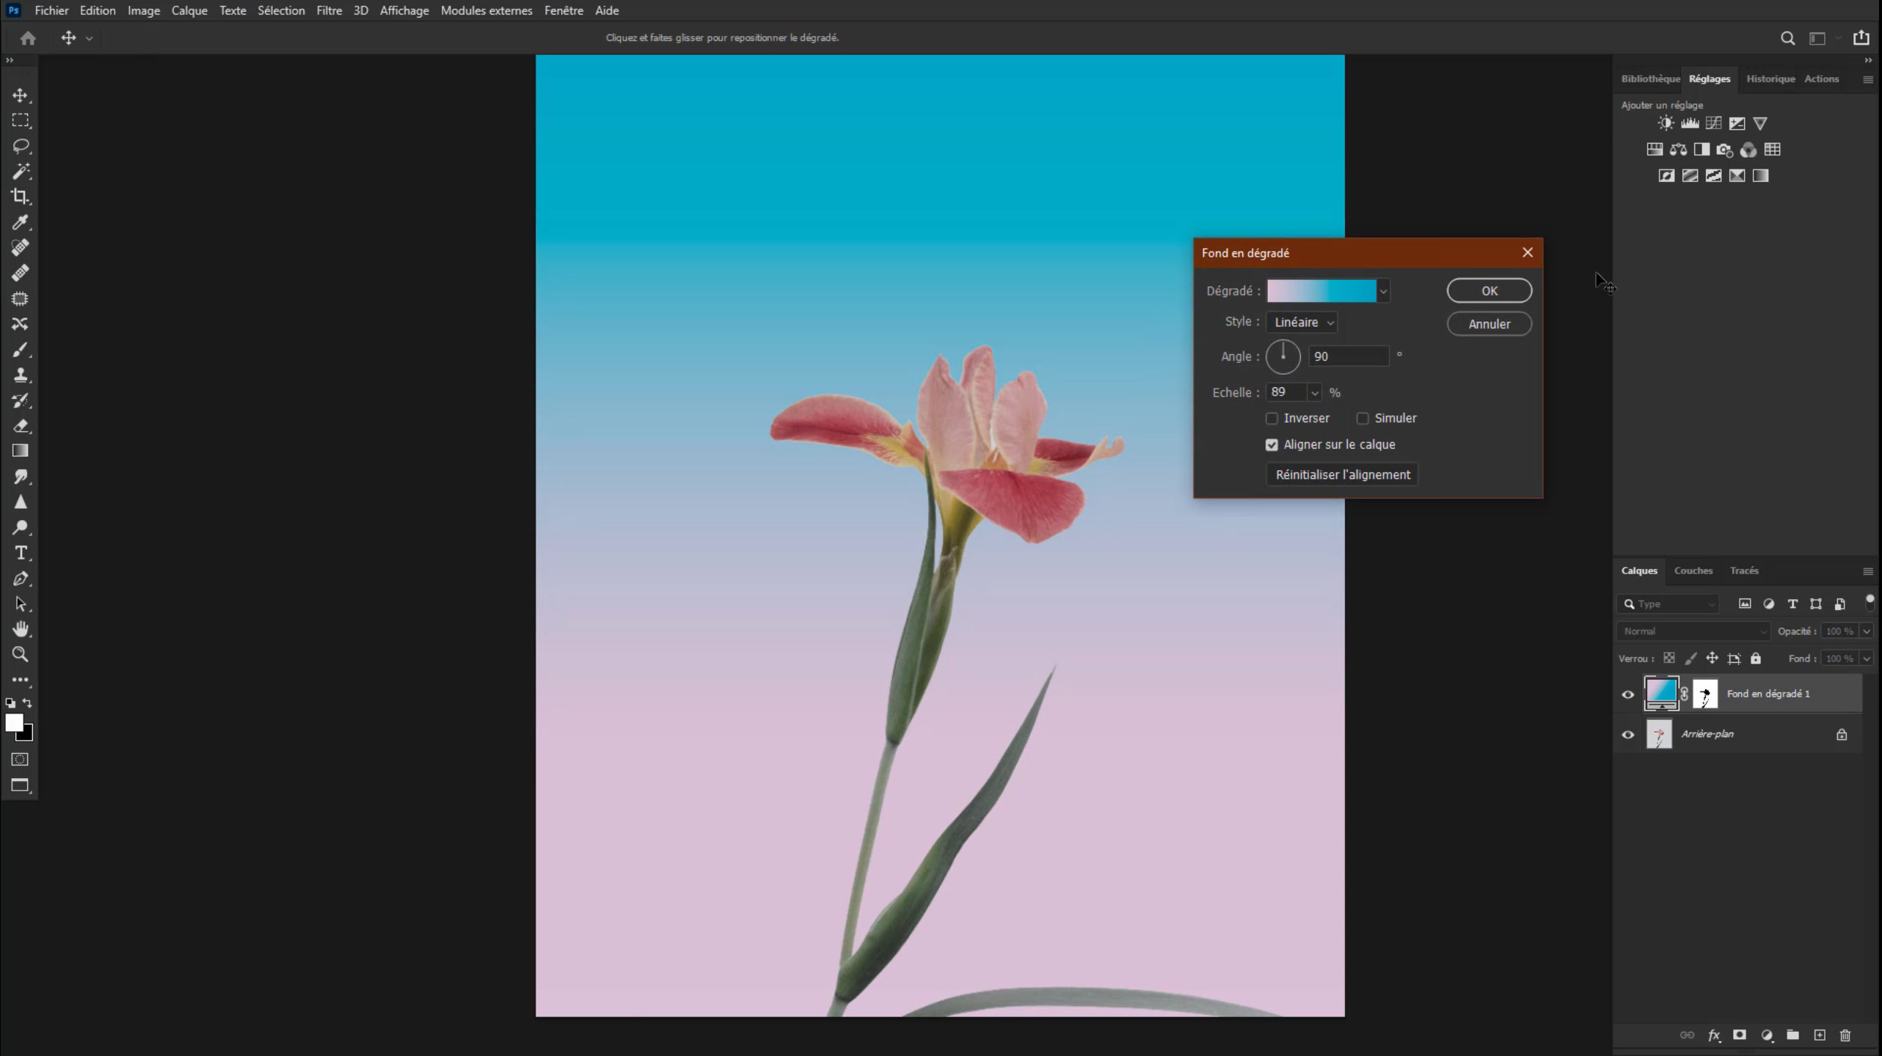Open the Fichier menu
The width and height of the screenshot is (1882, 1056).
pos(51,10)
